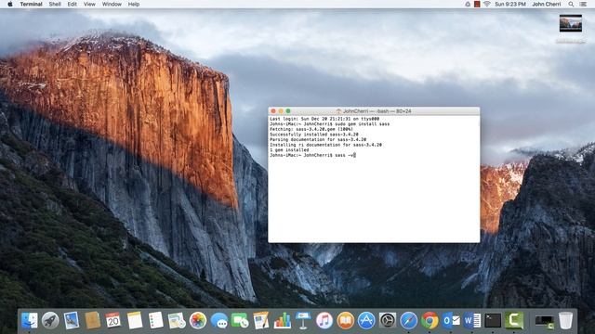Open the orange iBooks icon
Viewport: 595px width, 334px height.
point(345,320)
